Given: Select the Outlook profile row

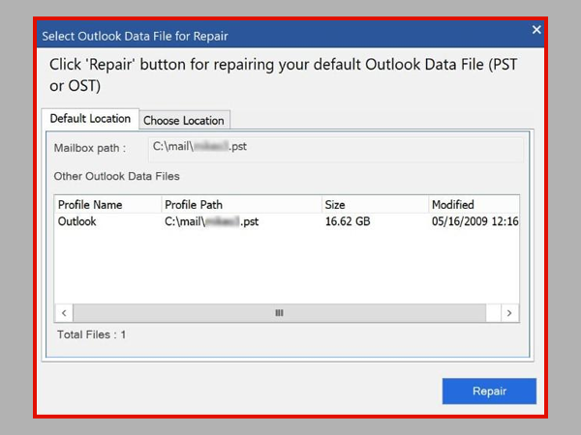Looking at the screenshot, I should click(287, 221).
